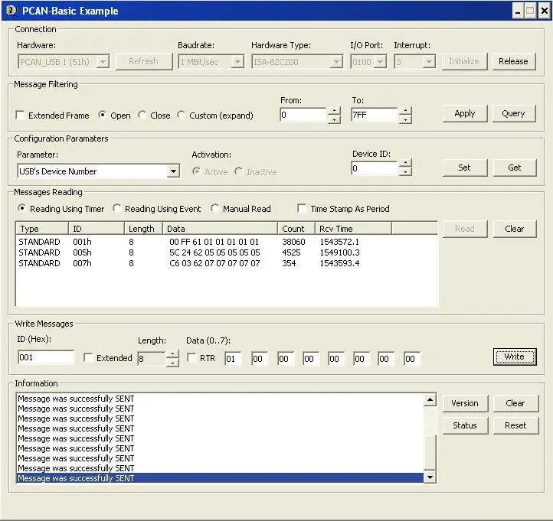
Task: Click the Information list scrollbar thumb
Action: tap(430, 452)
